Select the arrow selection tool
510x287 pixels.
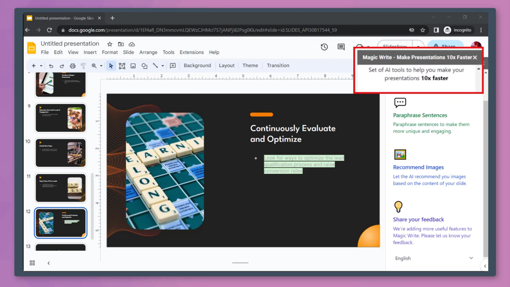pos(111,65)
